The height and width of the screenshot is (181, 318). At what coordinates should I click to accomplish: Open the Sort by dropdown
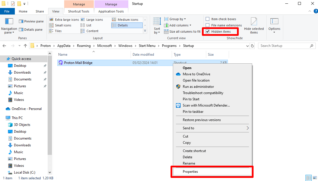point(157,26)
